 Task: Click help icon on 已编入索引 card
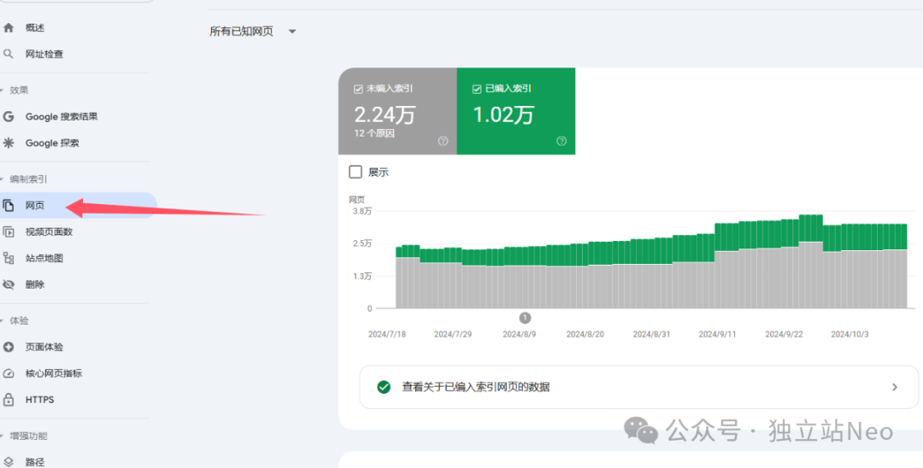point(561,141)
